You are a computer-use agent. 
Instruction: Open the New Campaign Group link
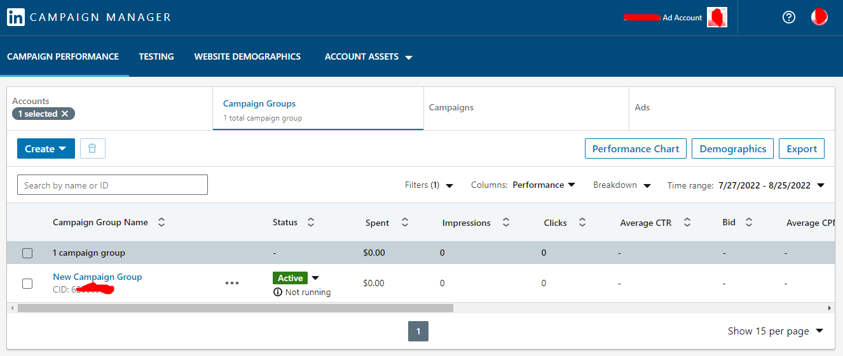coord(97,277)
